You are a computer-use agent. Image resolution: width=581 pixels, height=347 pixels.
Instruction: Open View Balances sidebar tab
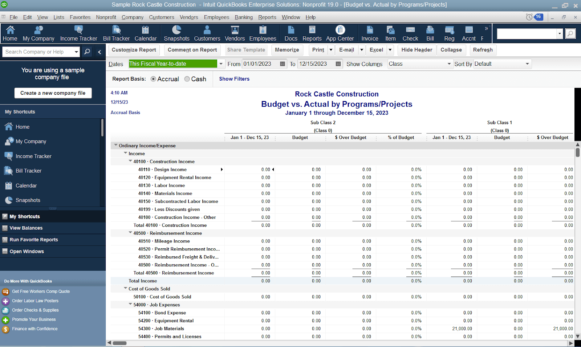click(26, 228)
